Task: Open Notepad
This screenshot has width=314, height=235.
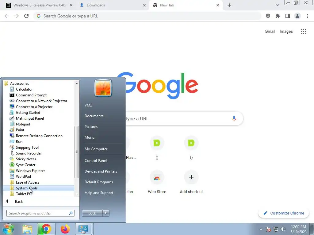Action: (23, 124)
